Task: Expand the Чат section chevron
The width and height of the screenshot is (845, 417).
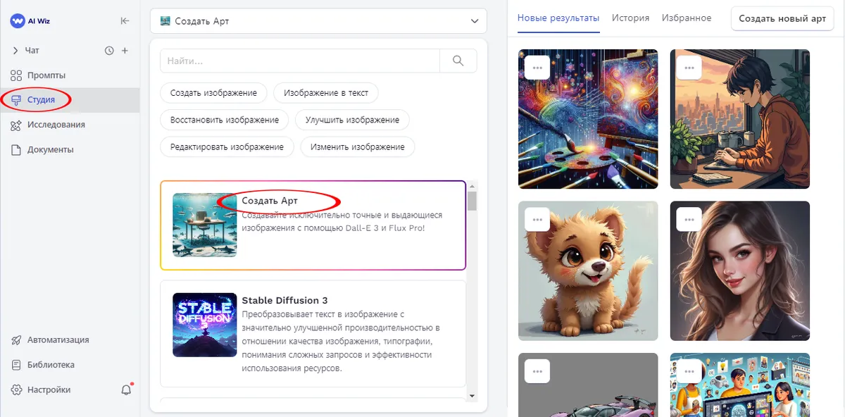Action: pos(15,51)
